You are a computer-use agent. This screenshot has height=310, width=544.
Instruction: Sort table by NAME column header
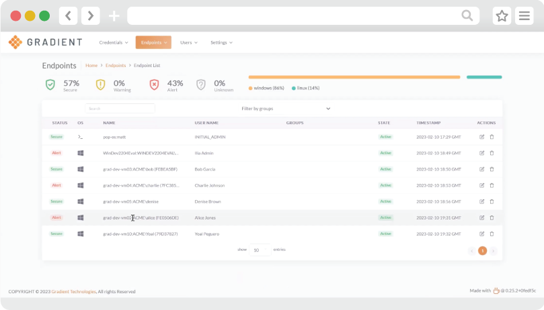(109, 123)
